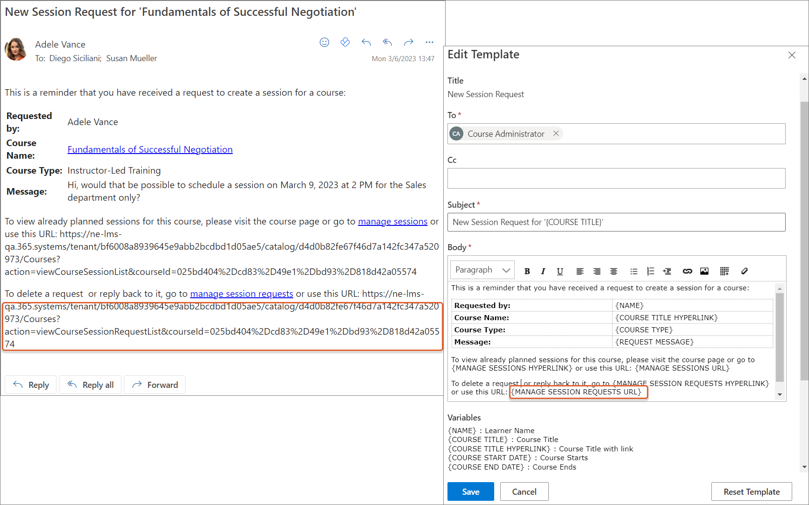This screenshot has height=505, width=809.
Task: Open the manage session requests link
Action: [x=241, y=294]
